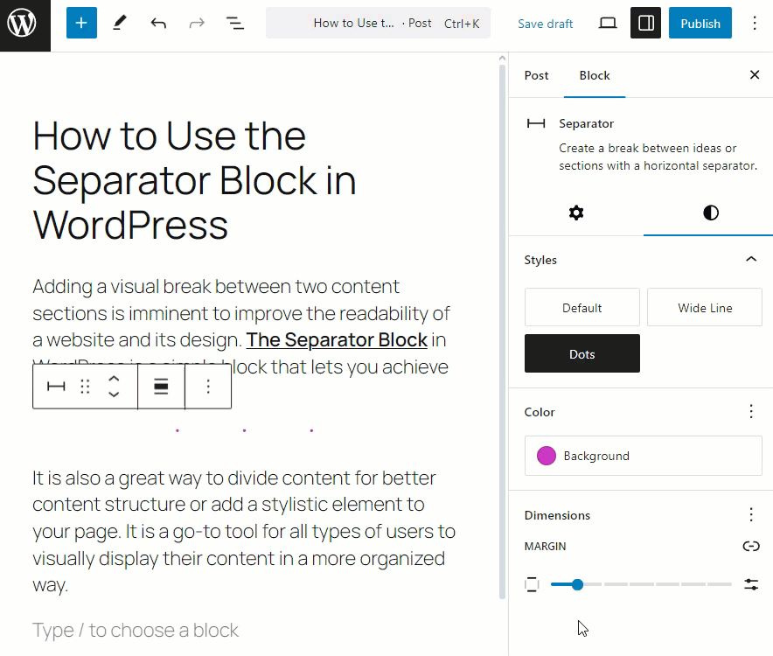Redo the last undone change
The image size is (773, 656).
point(197,23)
